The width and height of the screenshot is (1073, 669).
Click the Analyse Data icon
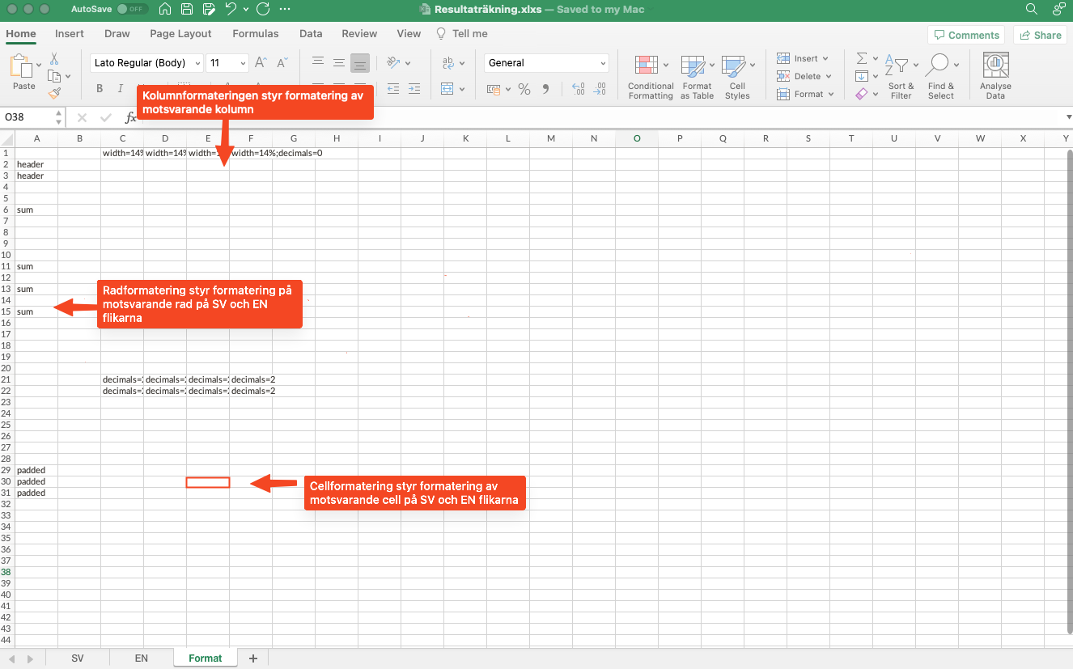(995, 77)
